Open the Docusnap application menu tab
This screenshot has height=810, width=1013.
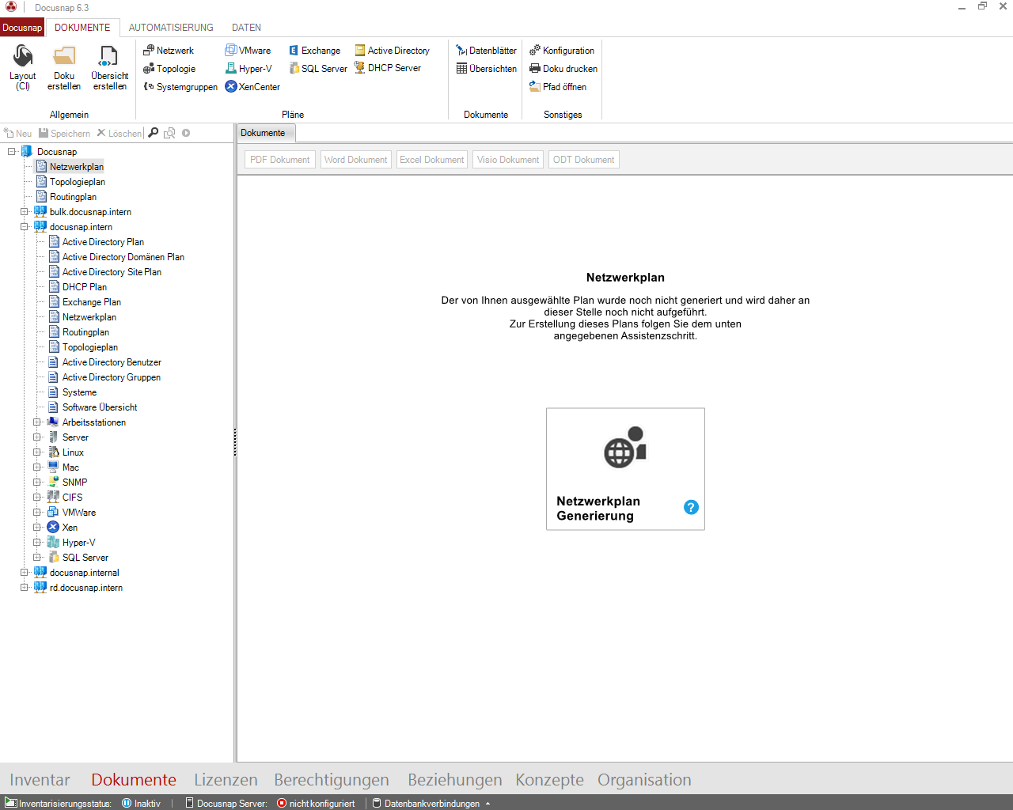(22, 27)
